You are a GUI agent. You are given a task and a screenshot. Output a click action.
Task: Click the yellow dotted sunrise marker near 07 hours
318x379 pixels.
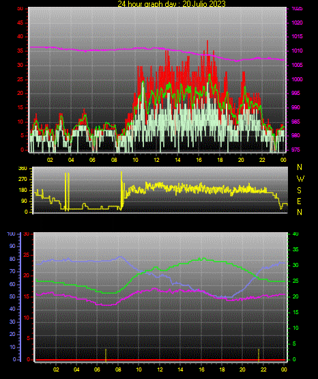pyautogui.click(x=106, y=355)
